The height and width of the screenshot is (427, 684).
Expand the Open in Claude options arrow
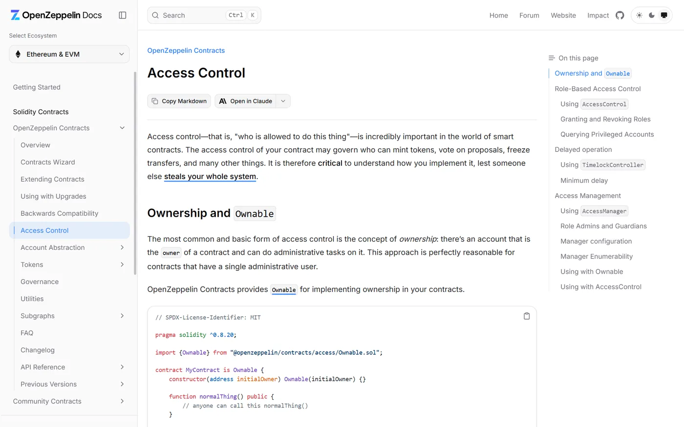coord(283,101)
